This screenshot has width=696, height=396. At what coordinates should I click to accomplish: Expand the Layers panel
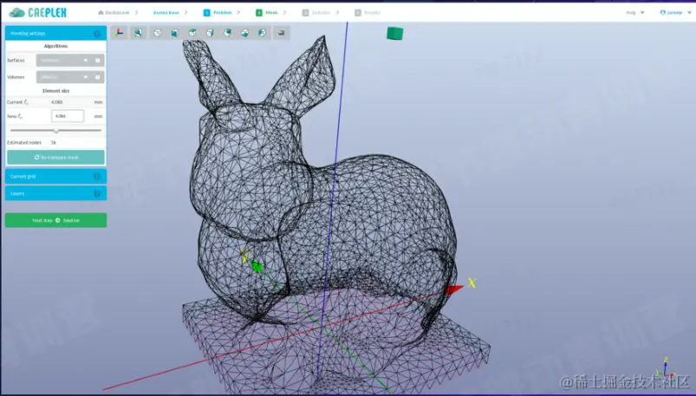click(x=56, y=193)
